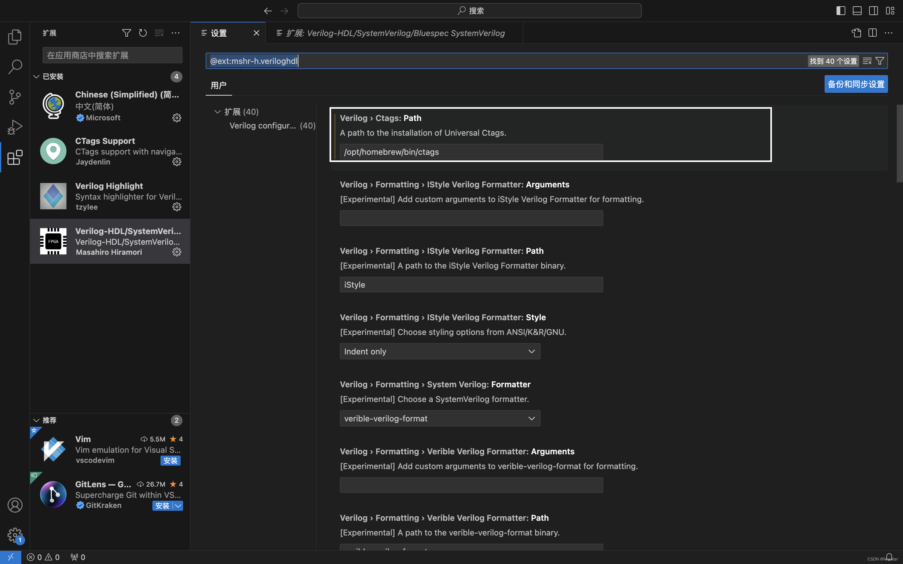Viewport: 903px width, 564px height.
Task: Filter extensions using funnel icon
Action: [x=126, y=33]
